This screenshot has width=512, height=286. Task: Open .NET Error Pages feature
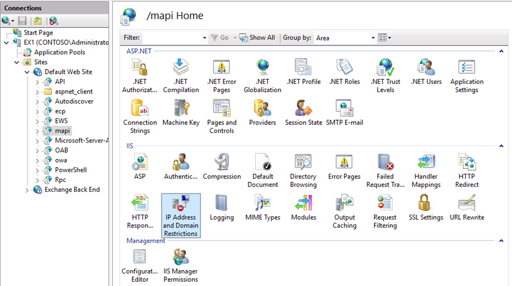222,76
